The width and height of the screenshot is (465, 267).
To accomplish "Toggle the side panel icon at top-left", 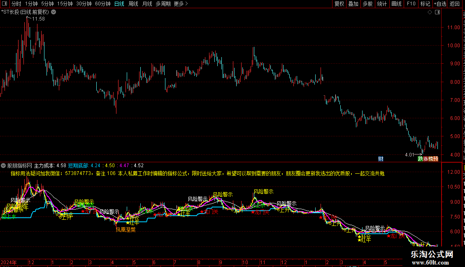I will click(5, 4).
